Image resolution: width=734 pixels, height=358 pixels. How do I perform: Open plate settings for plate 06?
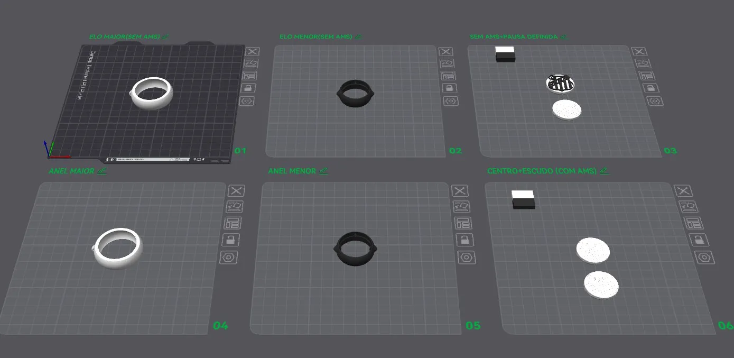coord(704,258)
